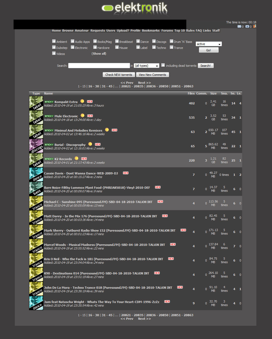Click the trance category icon for Michael C Sunshine
272x339 pixels.
[36, 203]
